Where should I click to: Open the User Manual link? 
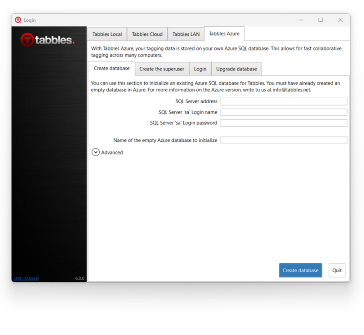click(x=26, y=278)
